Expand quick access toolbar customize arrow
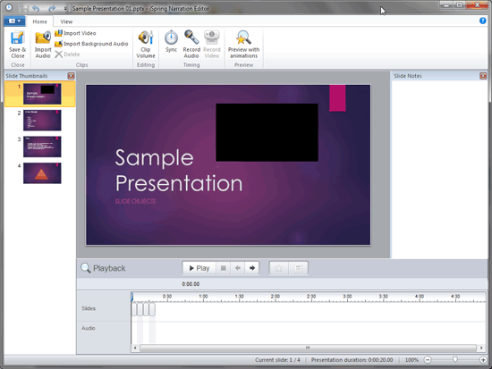This screenshot has width=492, height=369. 65,9
